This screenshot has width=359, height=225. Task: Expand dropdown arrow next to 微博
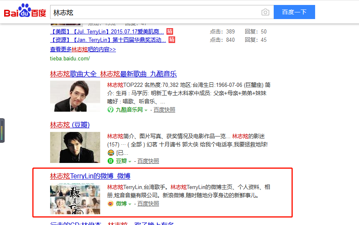coord(130,204)
